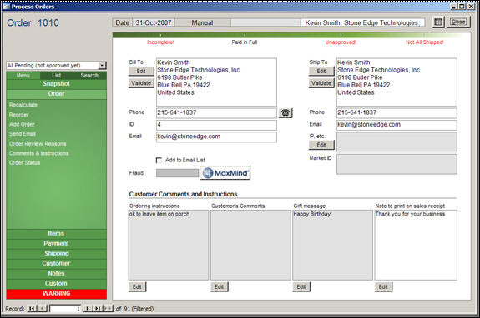Edit the Ship To address
The width and height of the screenshot is (480, 318).
pos(321,71)
